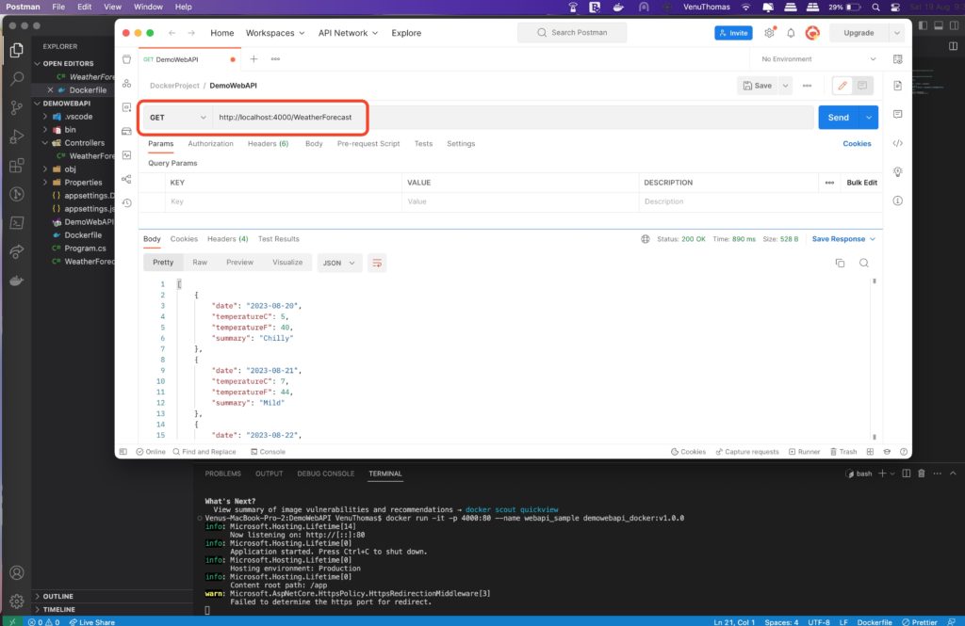Image resolution: width=965 pixels, height=626 pixels.
Task: Open the Help menu in menu bar
Action: (x=184, y=7)
